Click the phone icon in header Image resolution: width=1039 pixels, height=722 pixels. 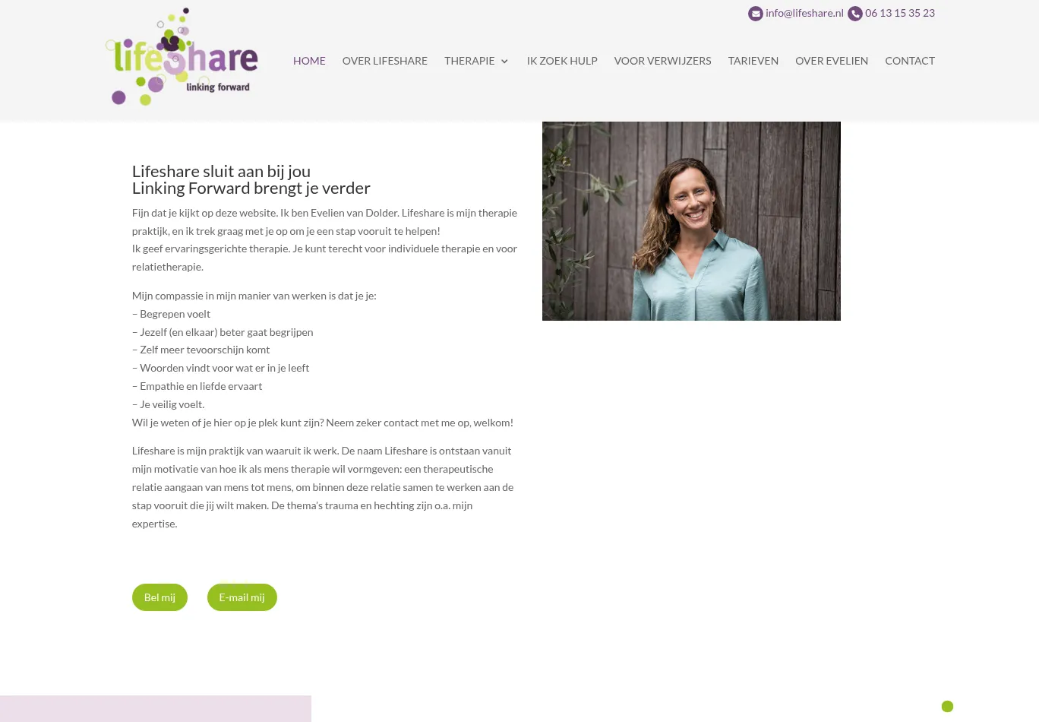[855, 14]
